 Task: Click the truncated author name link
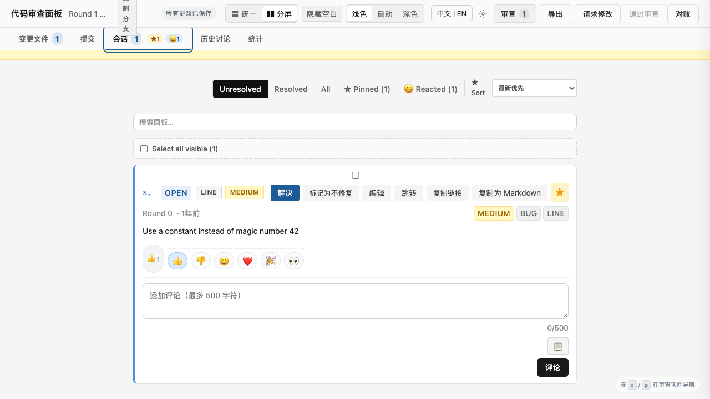[x=148, y=192]
